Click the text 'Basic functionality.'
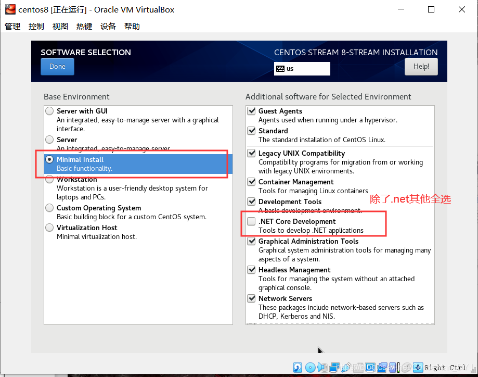Viewport: 478px width, 377px height. click(x=84, y=169)
